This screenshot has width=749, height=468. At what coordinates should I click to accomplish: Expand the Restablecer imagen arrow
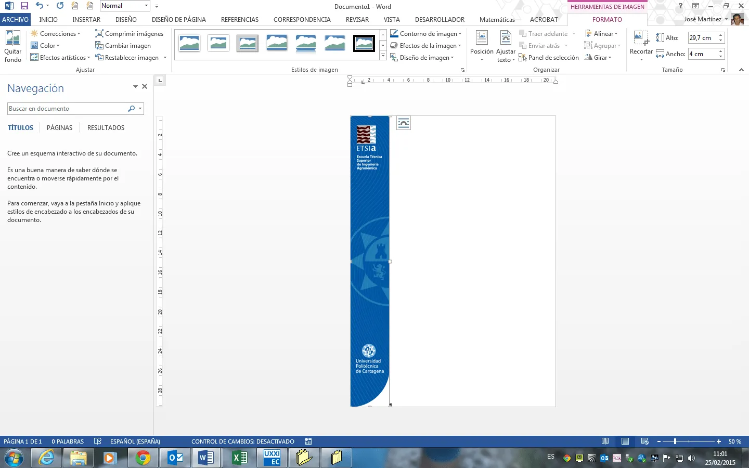(x=165, y=58)
